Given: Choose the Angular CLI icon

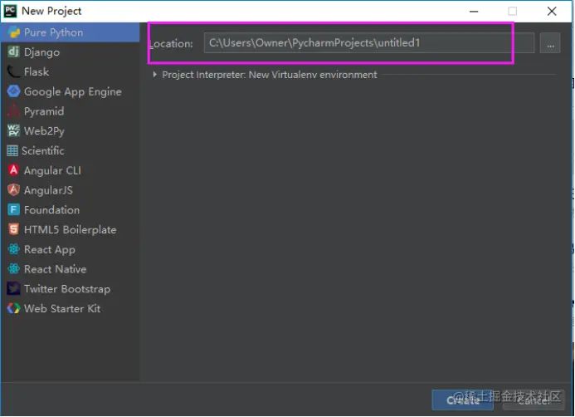Looking at the screenshot, I should [x=13, y=170].
